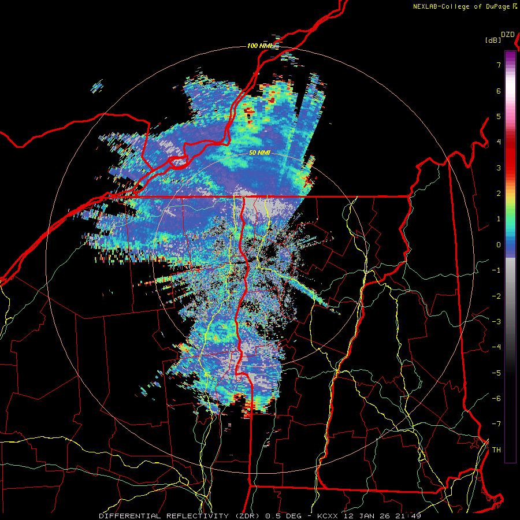The height and width of the screenshot is (520, 520).
Task: Click the -7 label on the legend
Action: pos(496,424)
